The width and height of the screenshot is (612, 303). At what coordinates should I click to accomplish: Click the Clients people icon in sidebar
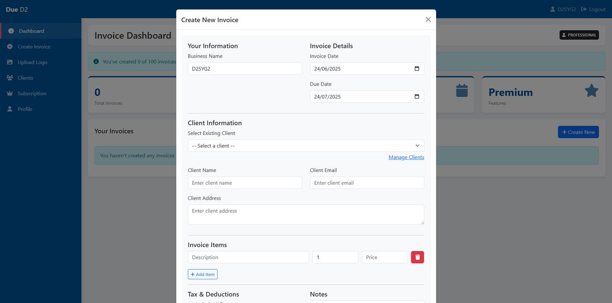10,78
